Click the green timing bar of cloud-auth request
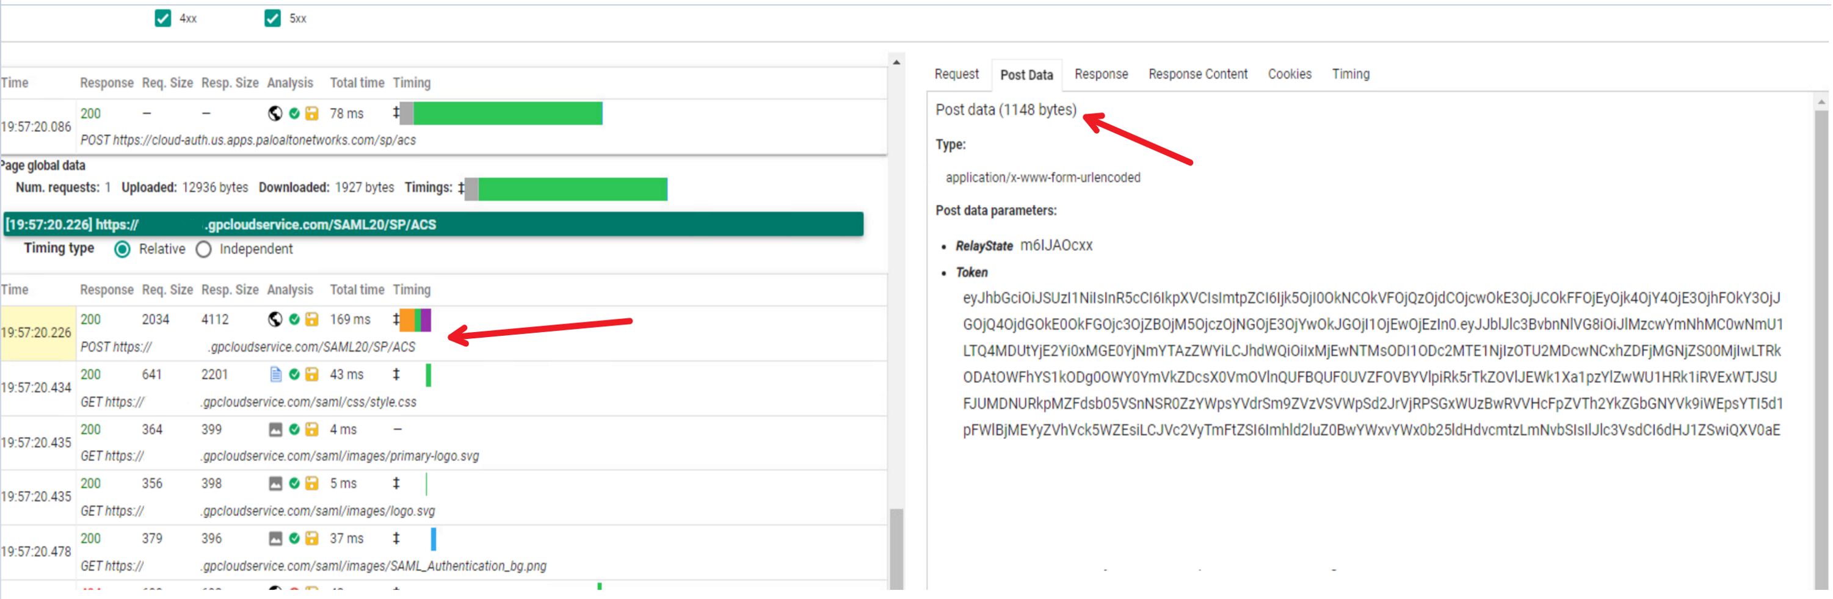 (x=507, y=113)
